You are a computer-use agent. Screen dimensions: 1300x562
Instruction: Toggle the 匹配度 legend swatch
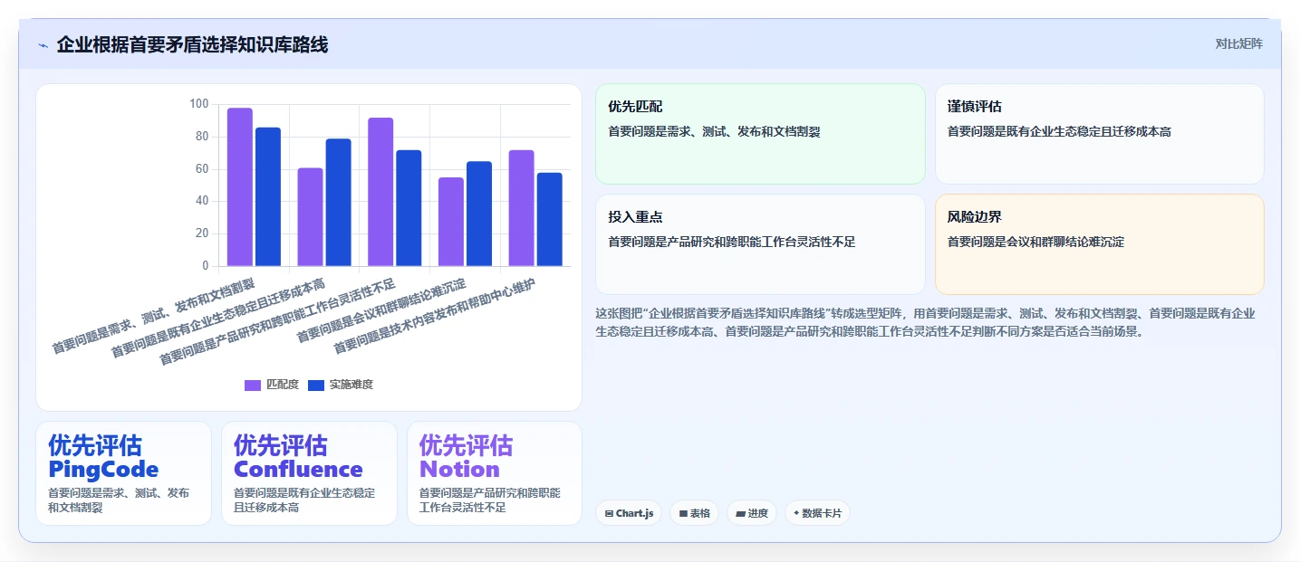253,385
